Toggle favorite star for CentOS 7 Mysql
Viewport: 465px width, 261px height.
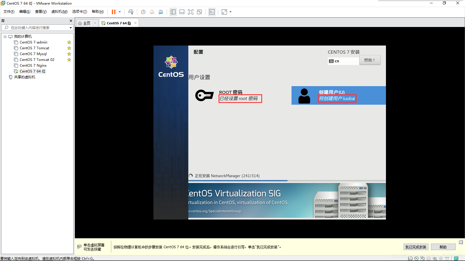click(69, 54)
